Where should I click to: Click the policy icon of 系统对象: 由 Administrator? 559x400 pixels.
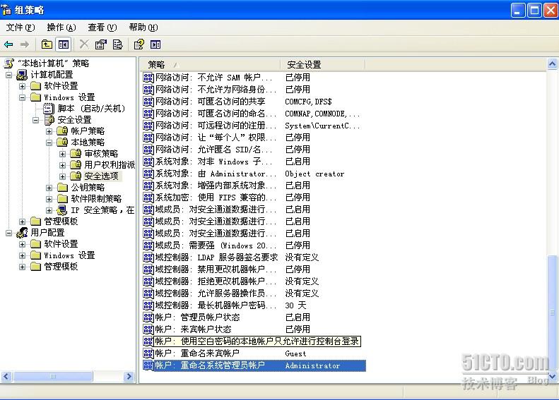pos(148,174)
